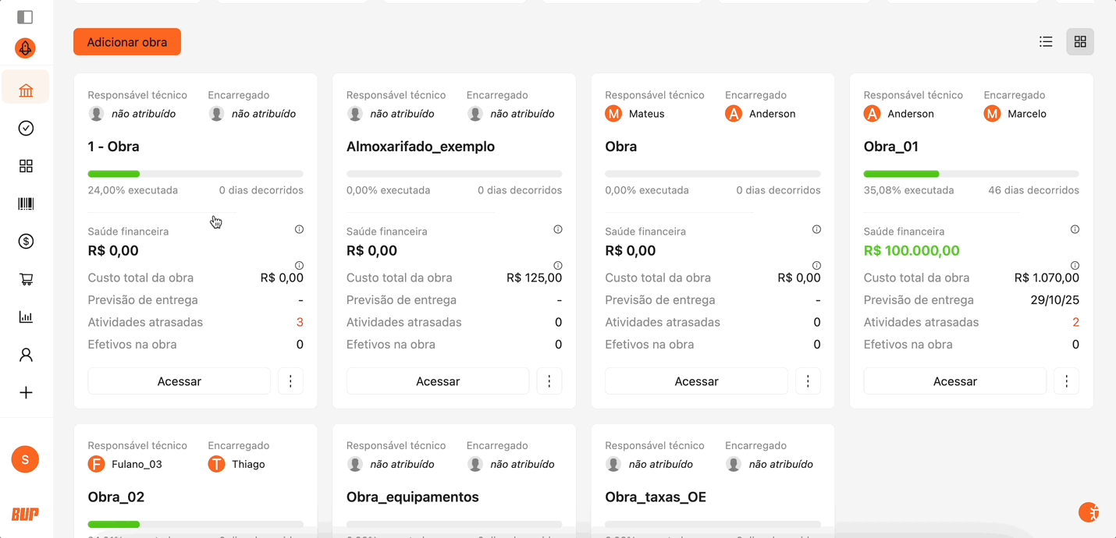This screenshot has height=538, width=1116.
Task: Toggle the sidebar collapse icon
Action: pos(25,17)
